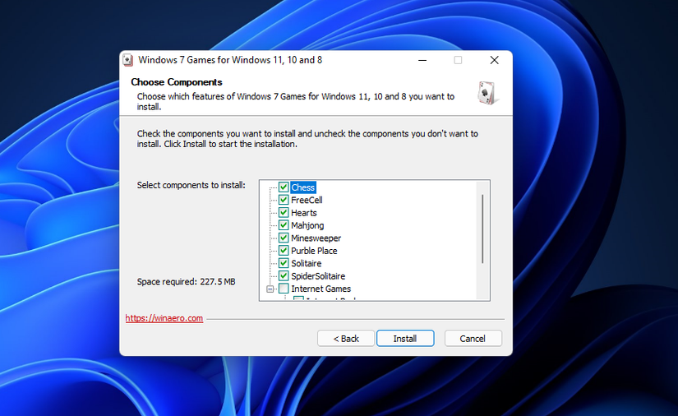Select the Solitaire label in list
Image resolution: width=678 pixels, height=416 pixels.
307,263
